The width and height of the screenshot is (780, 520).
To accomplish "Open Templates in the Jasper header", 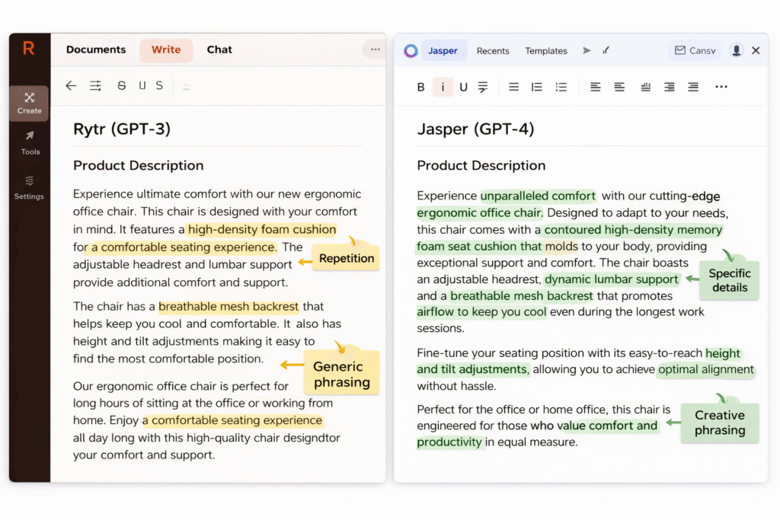I will [546, 50].
